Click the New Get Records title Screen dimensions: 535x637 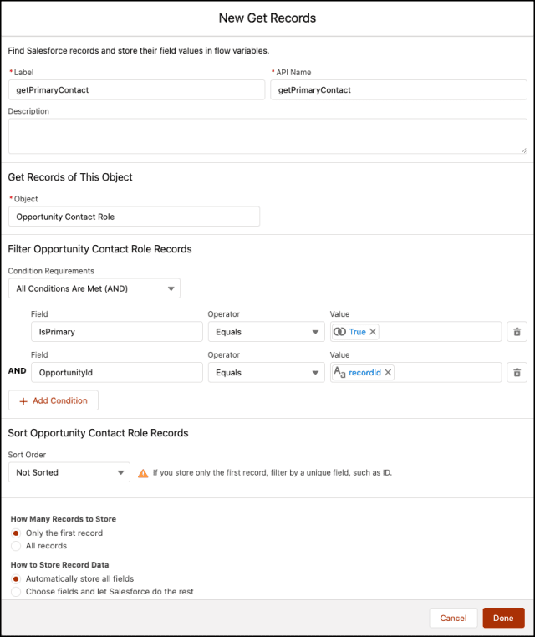tap(267, 18)
